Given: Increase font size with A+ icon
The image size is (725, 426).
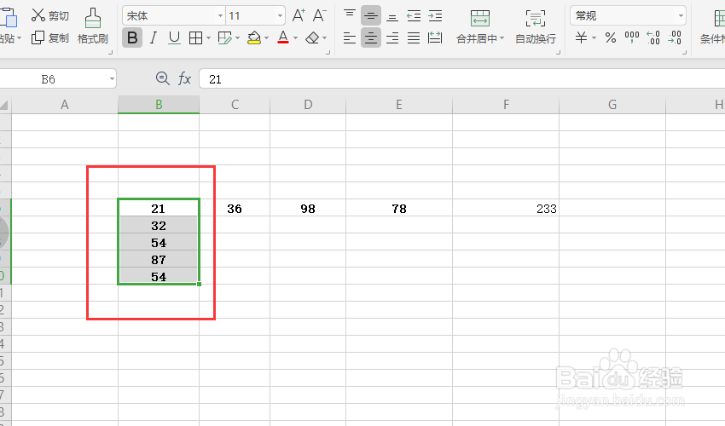Looking at the screenshot, I should 299,15.
